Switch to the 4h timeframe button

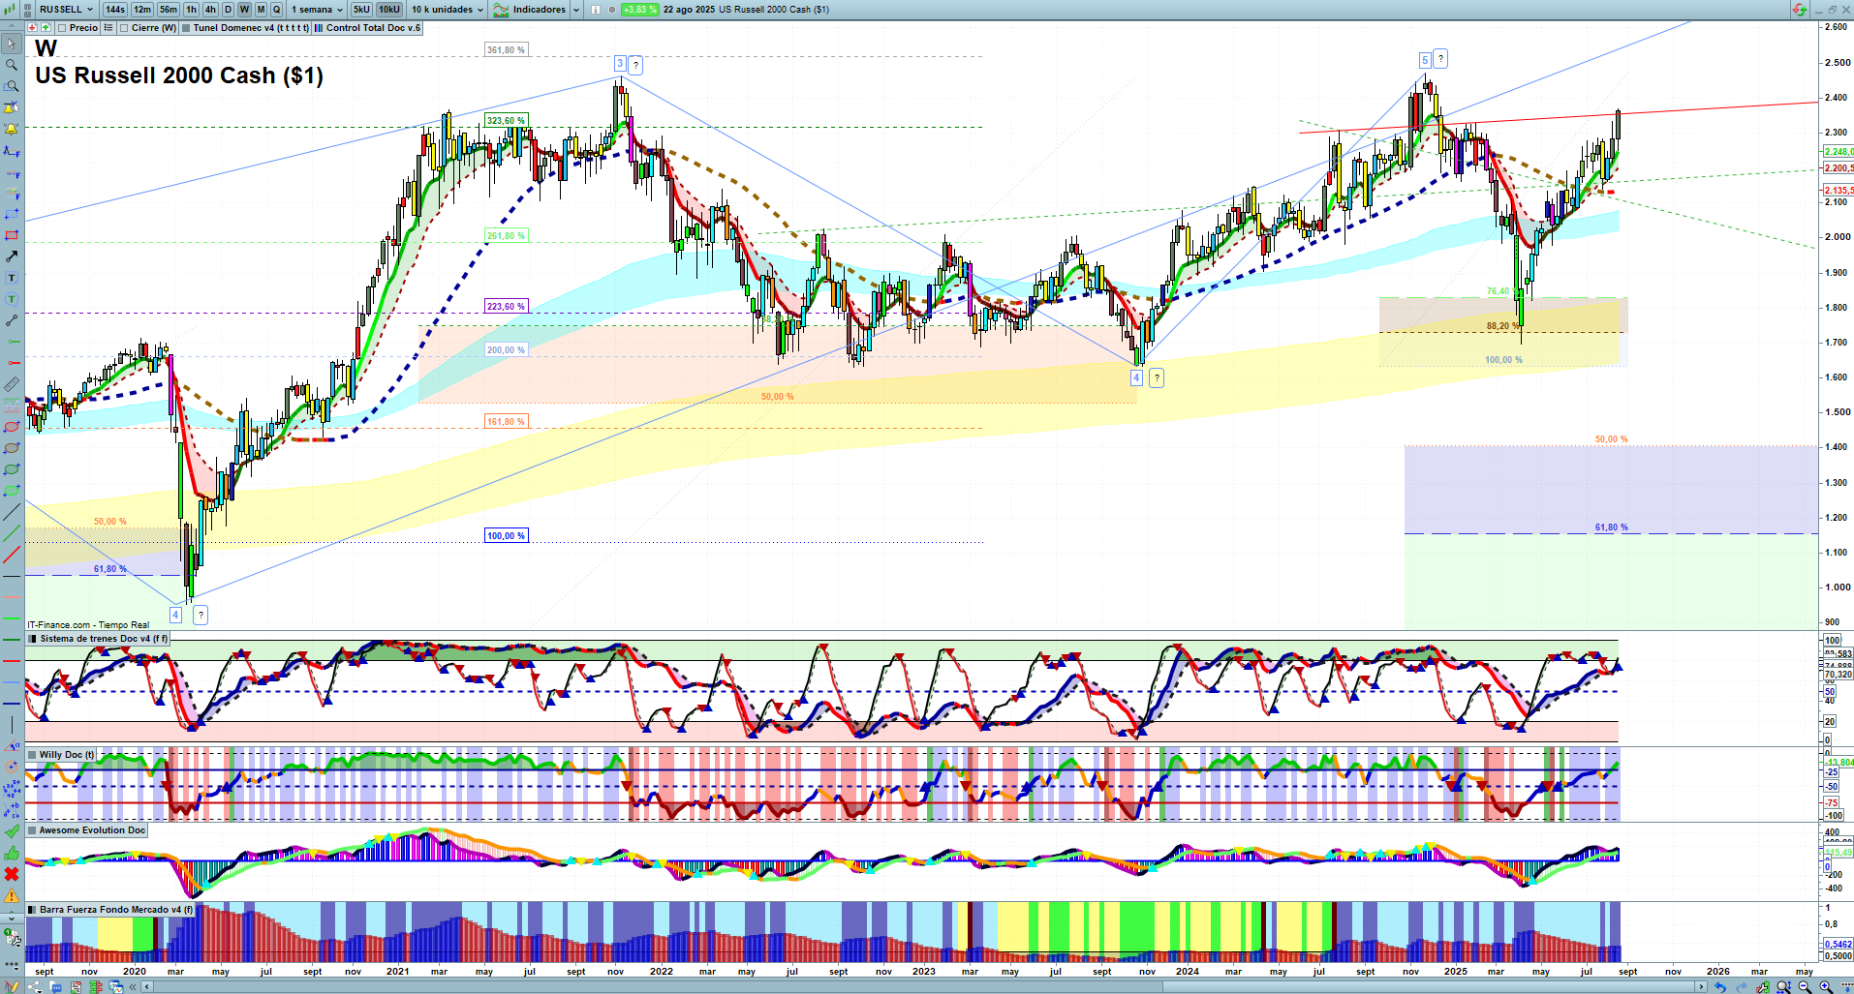coord(210,10)
